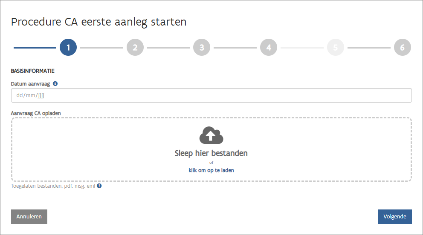The image size is (423, 235).
Task: Click the cloud upload icon
Action: 211,135
